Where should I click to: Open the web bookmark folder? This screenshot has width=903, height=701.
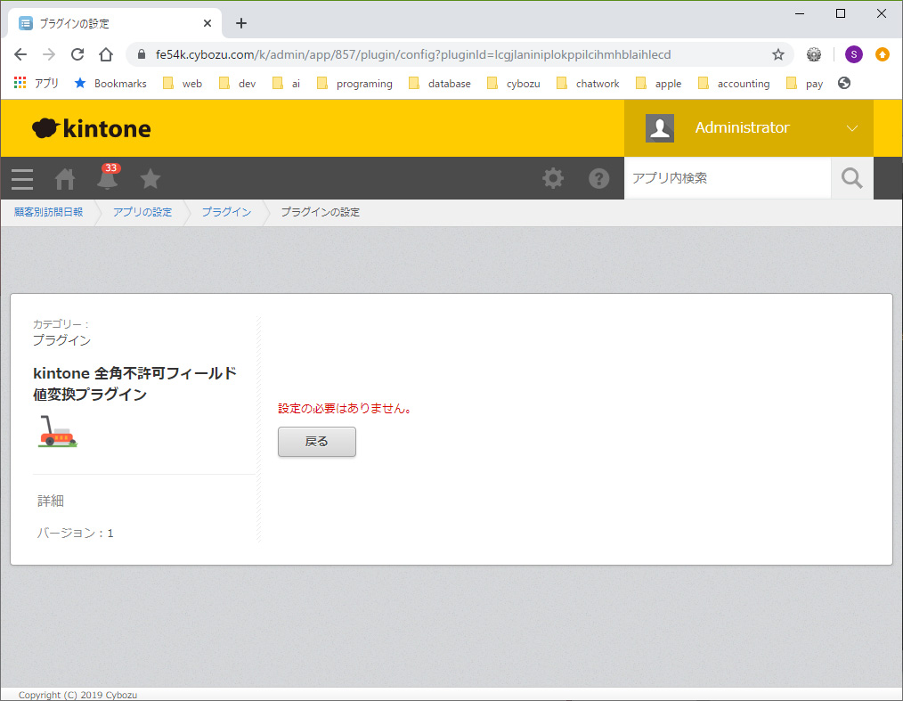click(x=183, y=84)
